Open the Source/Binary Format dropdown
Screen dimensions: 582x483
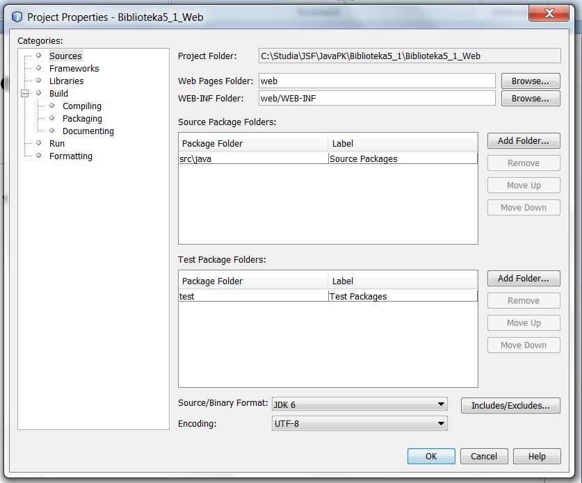coord(359,404)
